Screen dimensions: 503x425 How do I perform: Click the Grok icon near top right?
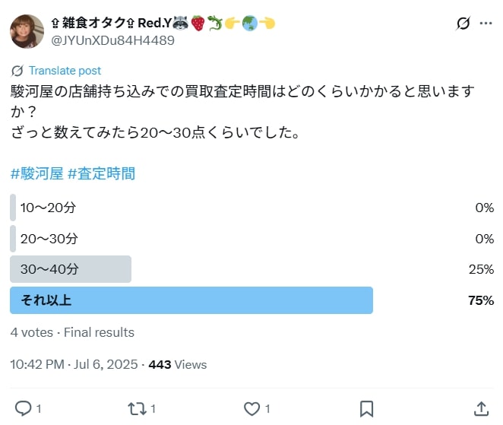coord(463,23)
